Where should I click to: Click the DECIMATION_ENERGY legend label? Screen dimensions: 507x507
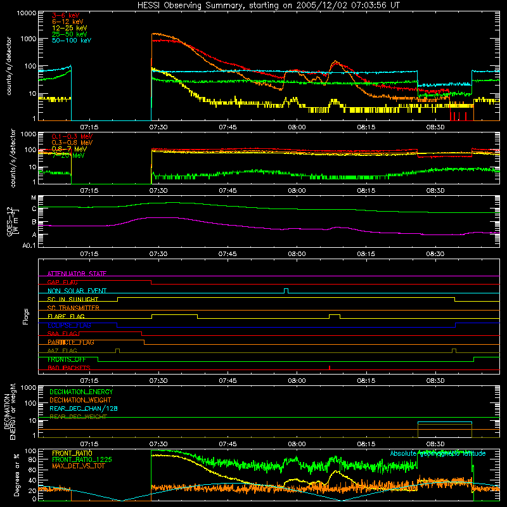[x=81, y=392]
